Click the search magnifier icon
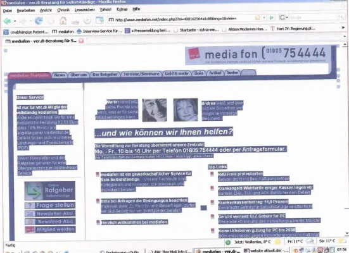The width and height of the screenshot is (349, 253). (341, 17)
